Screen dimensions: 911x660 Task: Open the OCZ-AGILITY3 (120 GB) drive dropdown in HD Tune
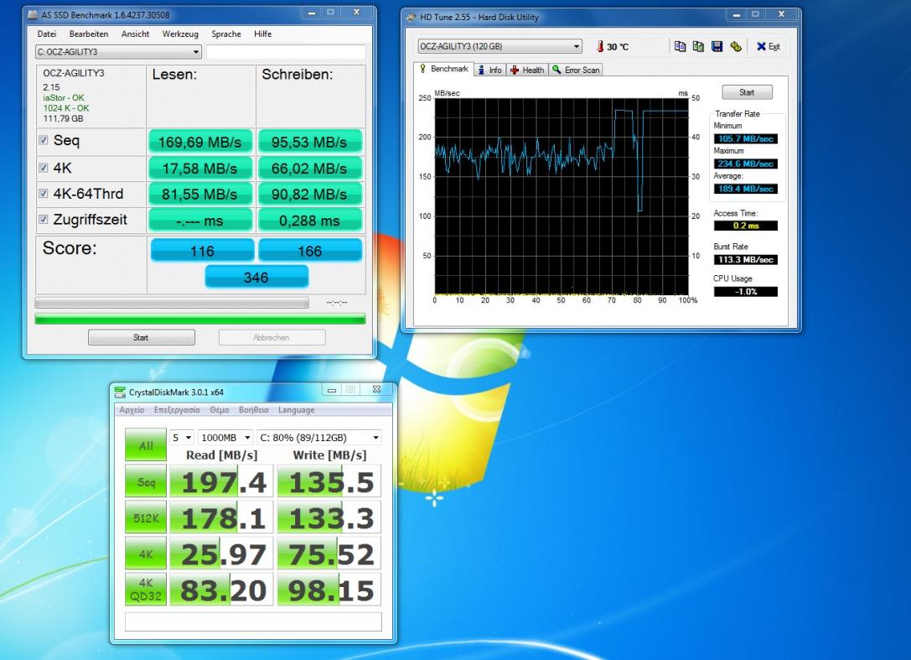coord(499,47)
